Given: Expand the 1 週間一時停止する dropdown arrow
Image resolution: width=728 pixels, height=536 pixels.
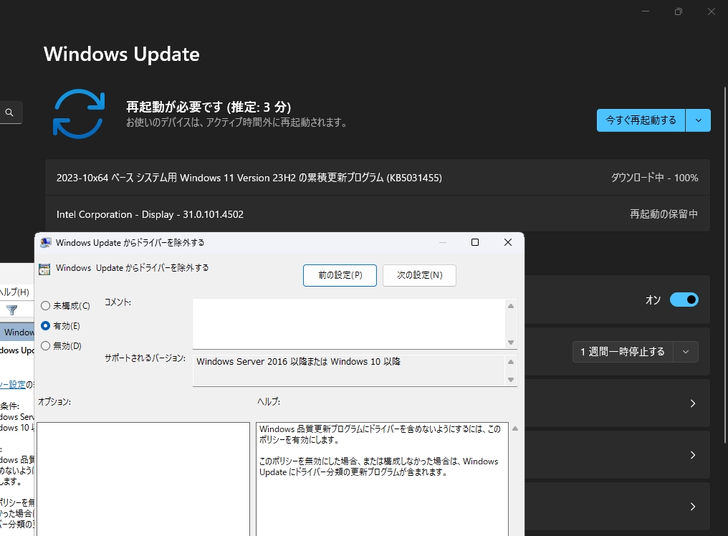Looking at the screenshot, I should point(685,352).
